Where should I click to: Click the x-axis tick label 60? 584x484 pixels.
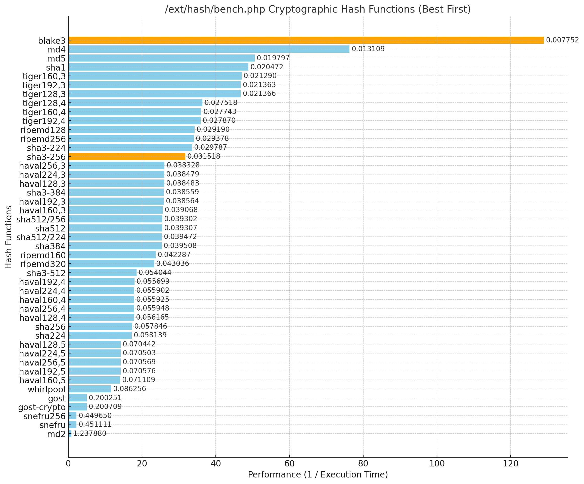coord(290,463)
